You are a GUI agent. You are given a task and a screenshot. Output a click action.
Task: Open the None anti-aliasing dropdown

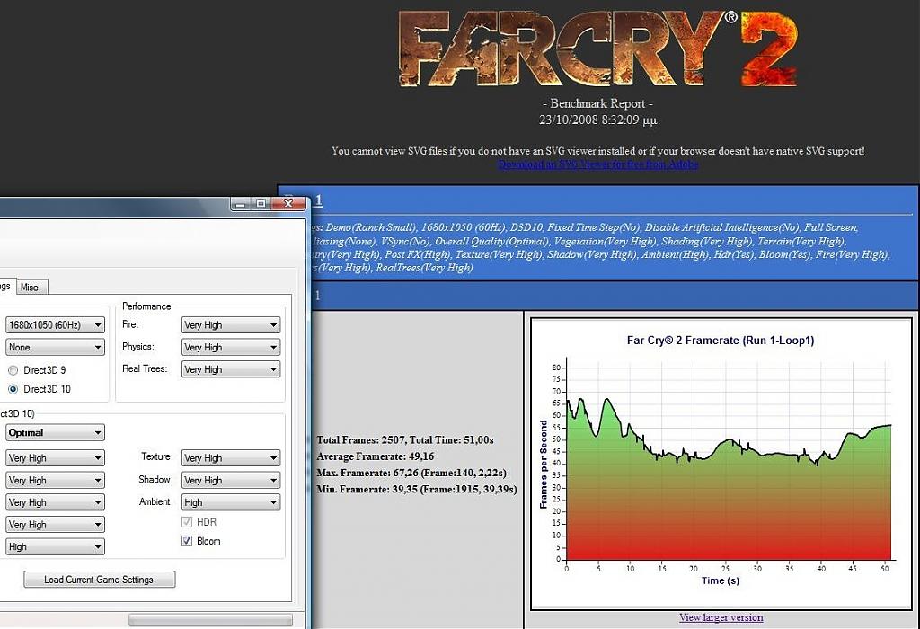pyautogui.click(x=55, y=347)
